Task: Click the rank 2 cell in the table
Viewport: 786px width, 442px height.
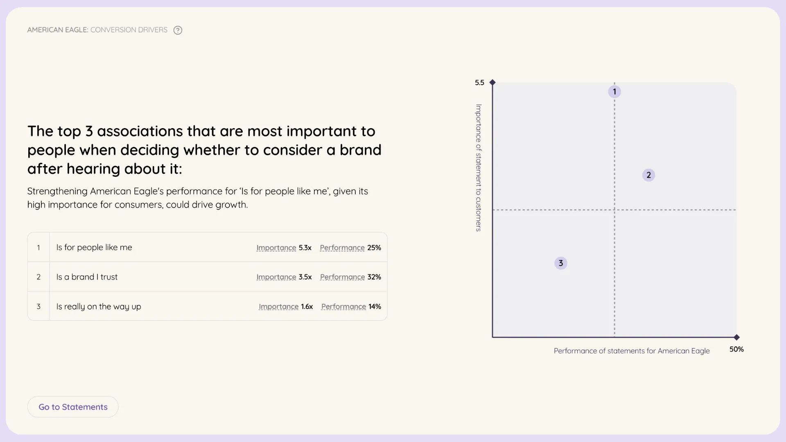Action: (x=38, y=277)
